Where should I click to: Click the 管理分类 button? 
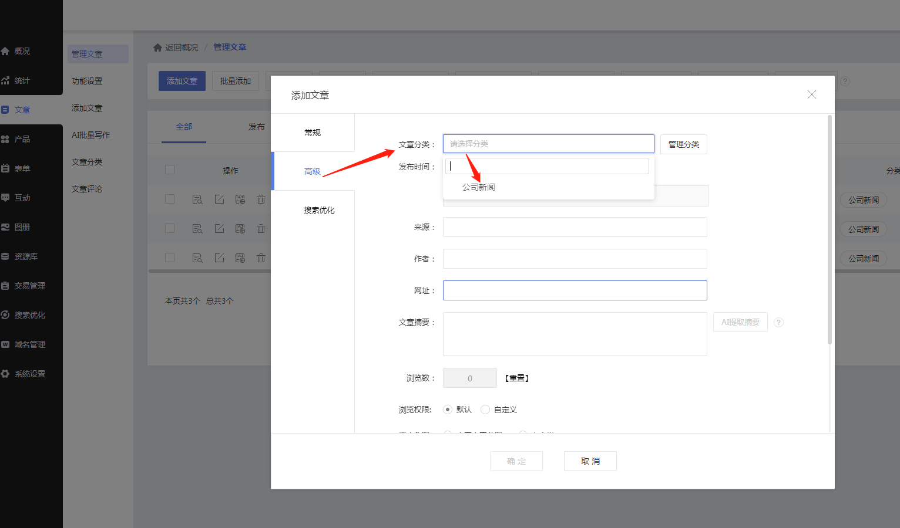click(x=683, y=144)
